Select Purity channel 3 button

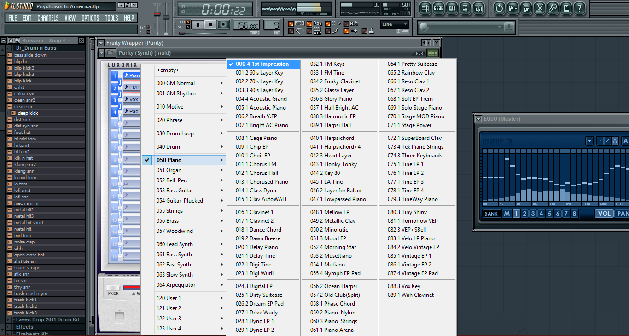pyautogui.click(x=115, y=100)
